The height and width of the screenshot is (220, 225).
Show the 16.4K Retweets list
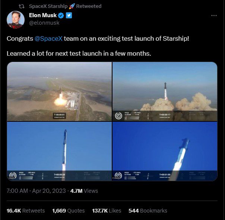(26, 211)
